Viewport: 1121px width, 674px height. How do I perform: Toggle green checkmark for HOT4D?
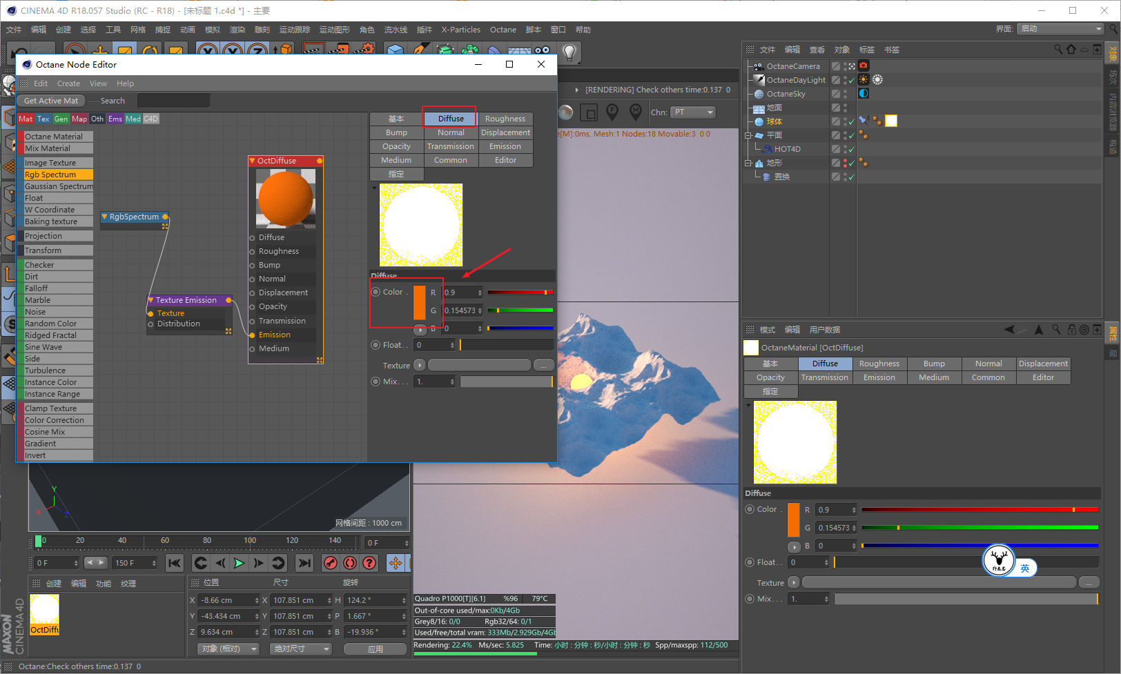click(852, 149)
